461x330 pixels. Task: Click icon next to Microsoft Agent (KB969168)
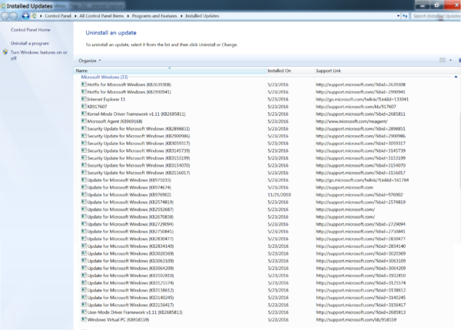(84, 121)
